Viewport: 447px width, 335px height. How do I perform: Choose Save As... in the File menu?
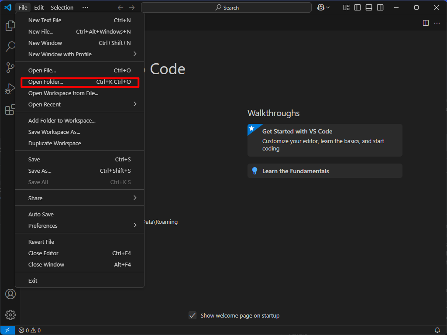pos(40,171)
